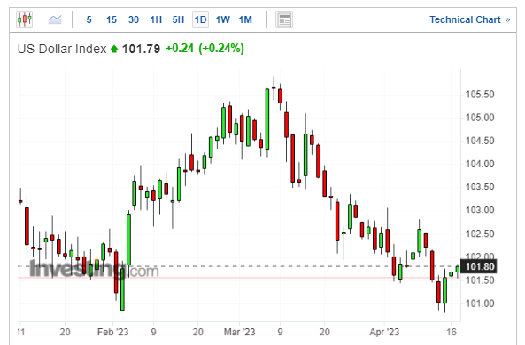The image size is (525, 345).
Task: Switch to the area chart icon
Action: [x=55, y=19]
